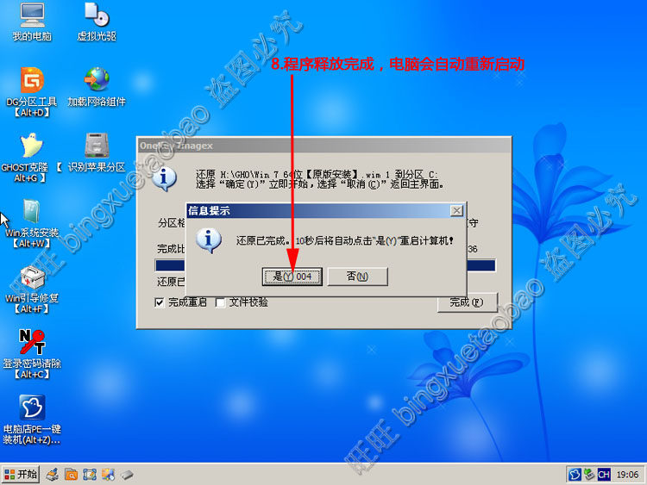Click the 19:06 taskbar clock
This screenshot has height=485, width=647.
[x=627, y=475]
